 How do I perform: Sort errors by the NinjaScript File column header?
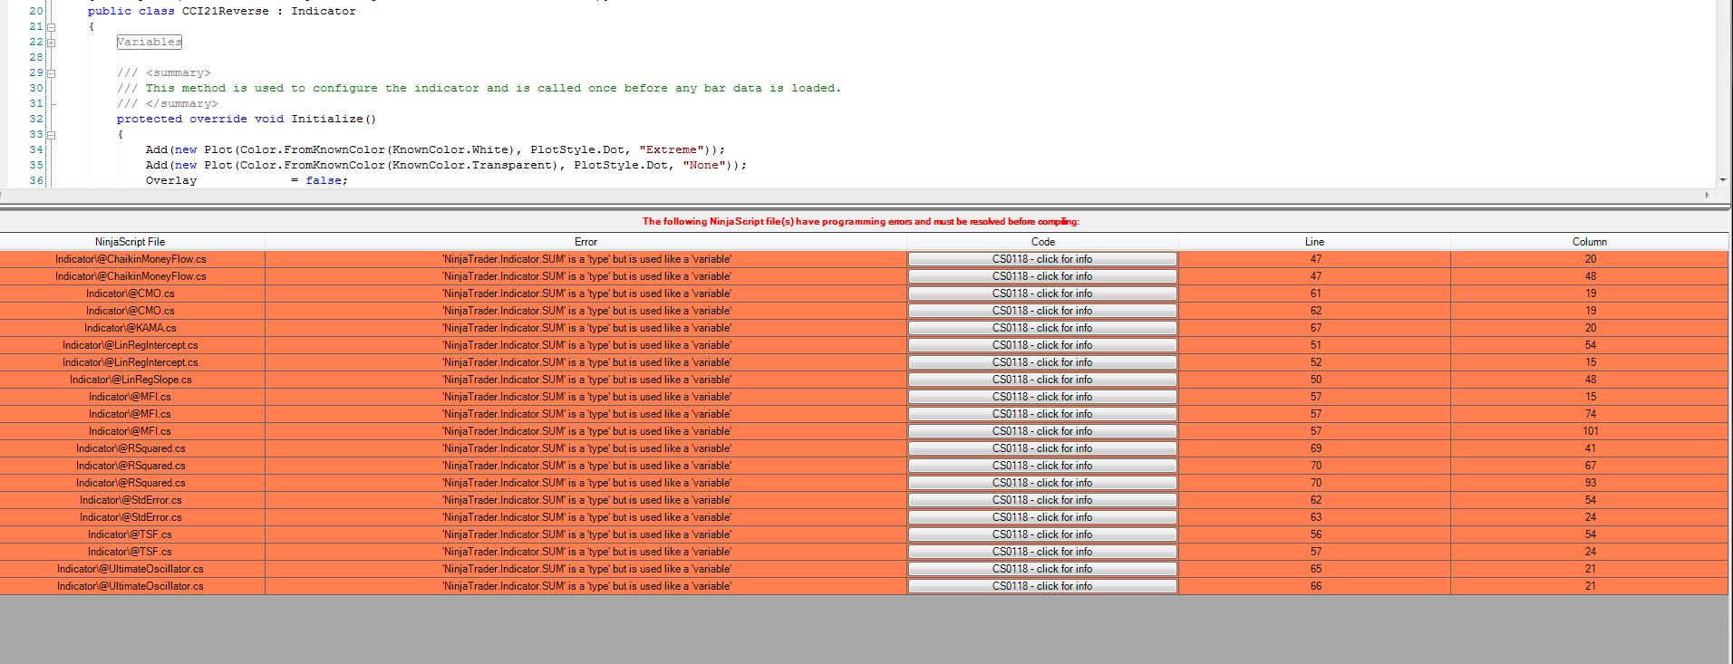pos(131,242)
